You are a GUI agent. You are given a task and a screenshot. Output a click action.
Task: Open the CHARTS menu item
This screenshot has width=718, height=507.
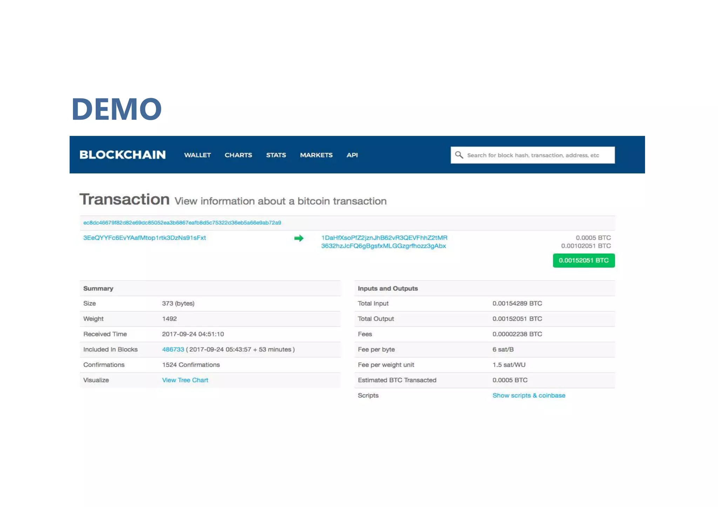pyautogui.click(x=238, y=155)
